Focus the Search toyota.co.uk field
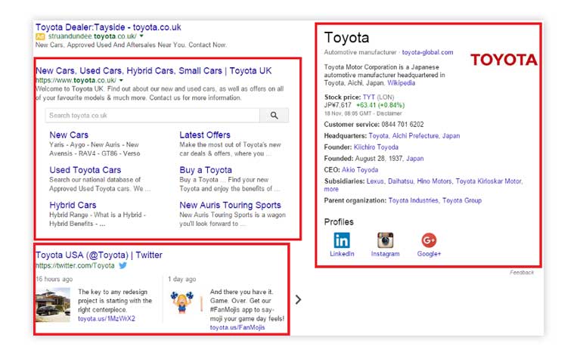 coord(152,116)
